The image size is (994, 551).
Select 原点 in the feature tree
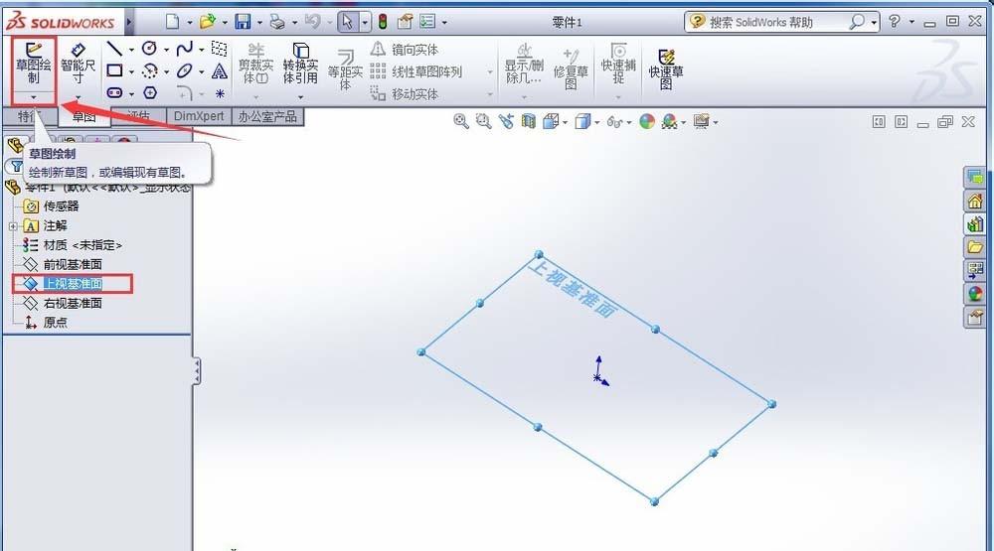(x=55, y=323)
